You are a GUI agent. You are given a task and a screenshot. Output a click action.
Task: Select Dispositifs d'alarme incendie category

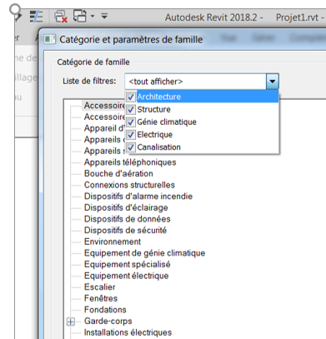click(x=138, y=197)
